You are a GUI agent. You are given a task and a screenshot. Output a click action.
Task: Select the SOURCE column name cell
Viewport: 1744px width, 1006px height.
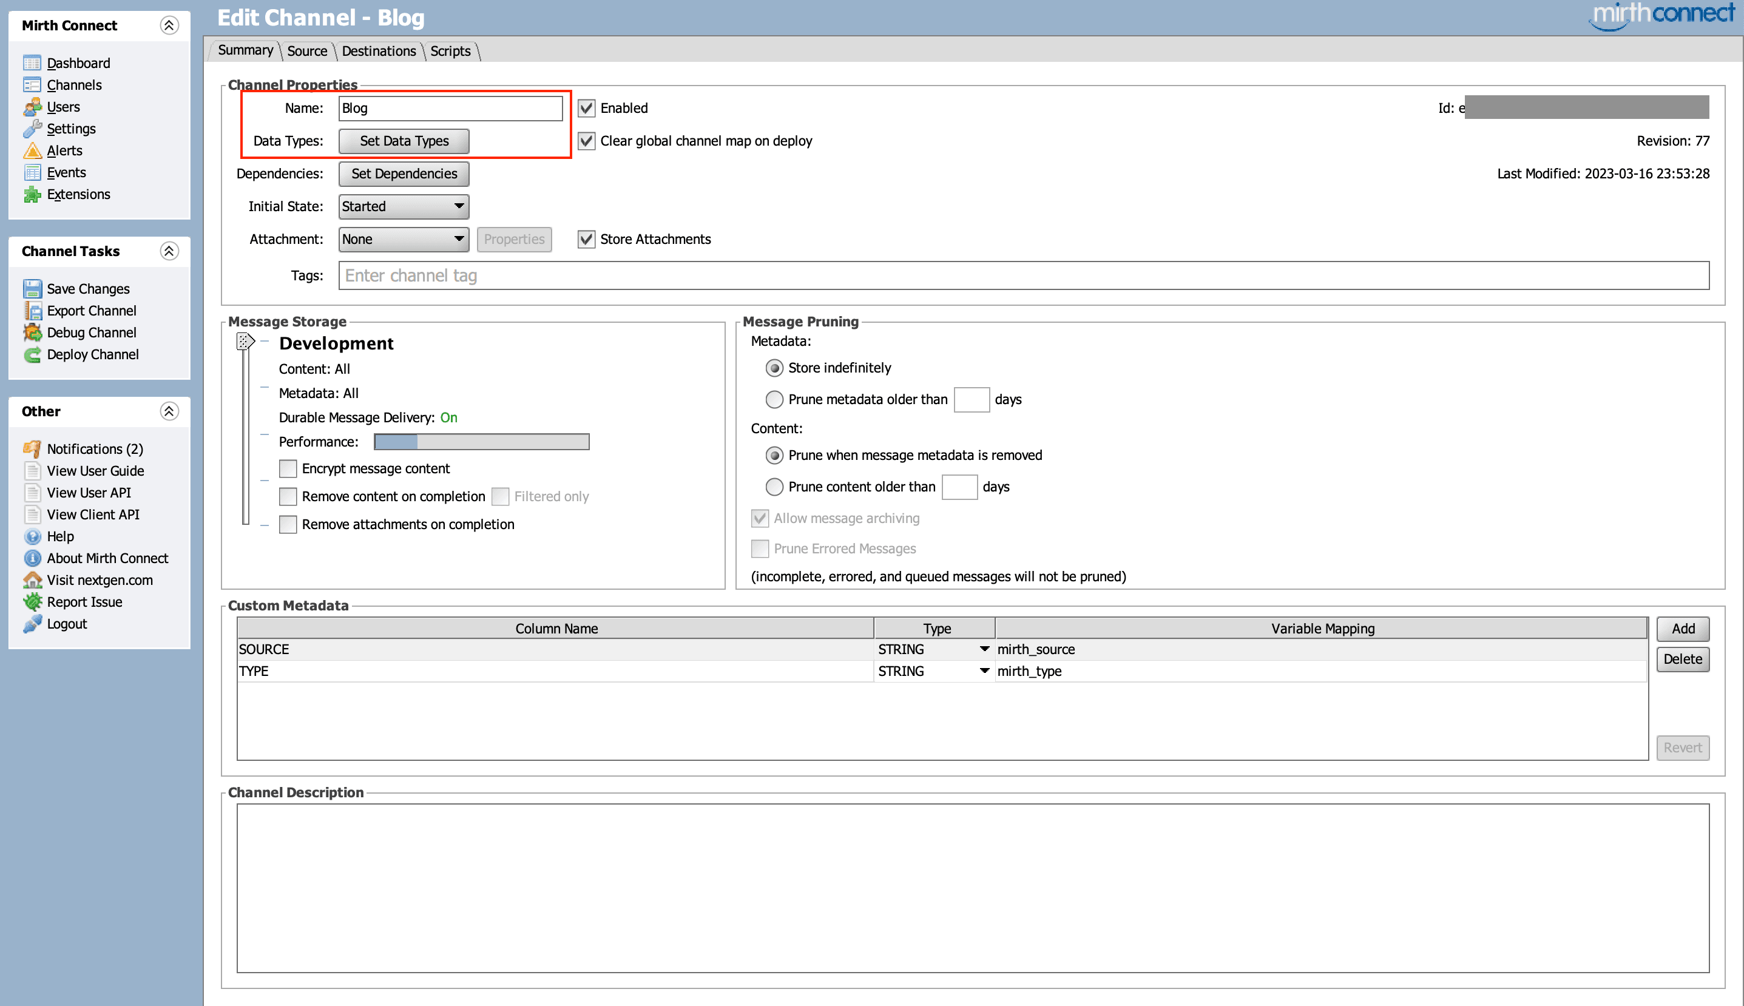point(555,649)
